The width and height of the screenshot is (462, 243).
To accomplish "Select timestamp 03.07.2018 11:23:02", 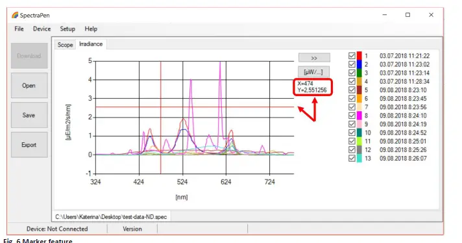I will [404, 64].
